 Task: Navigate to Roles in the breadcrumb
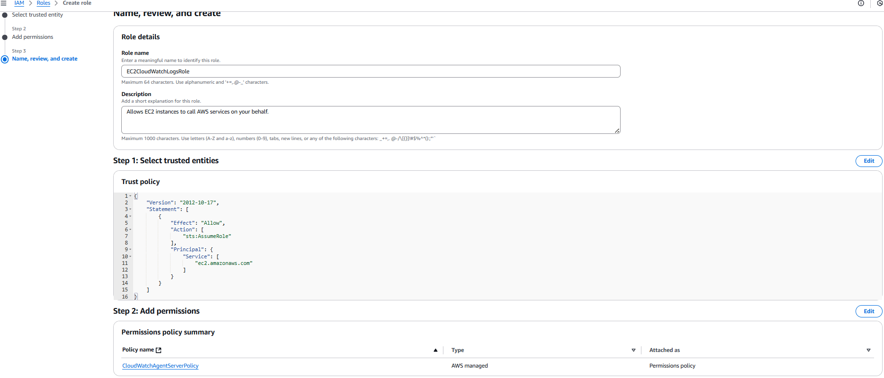(x=43, y=3)
